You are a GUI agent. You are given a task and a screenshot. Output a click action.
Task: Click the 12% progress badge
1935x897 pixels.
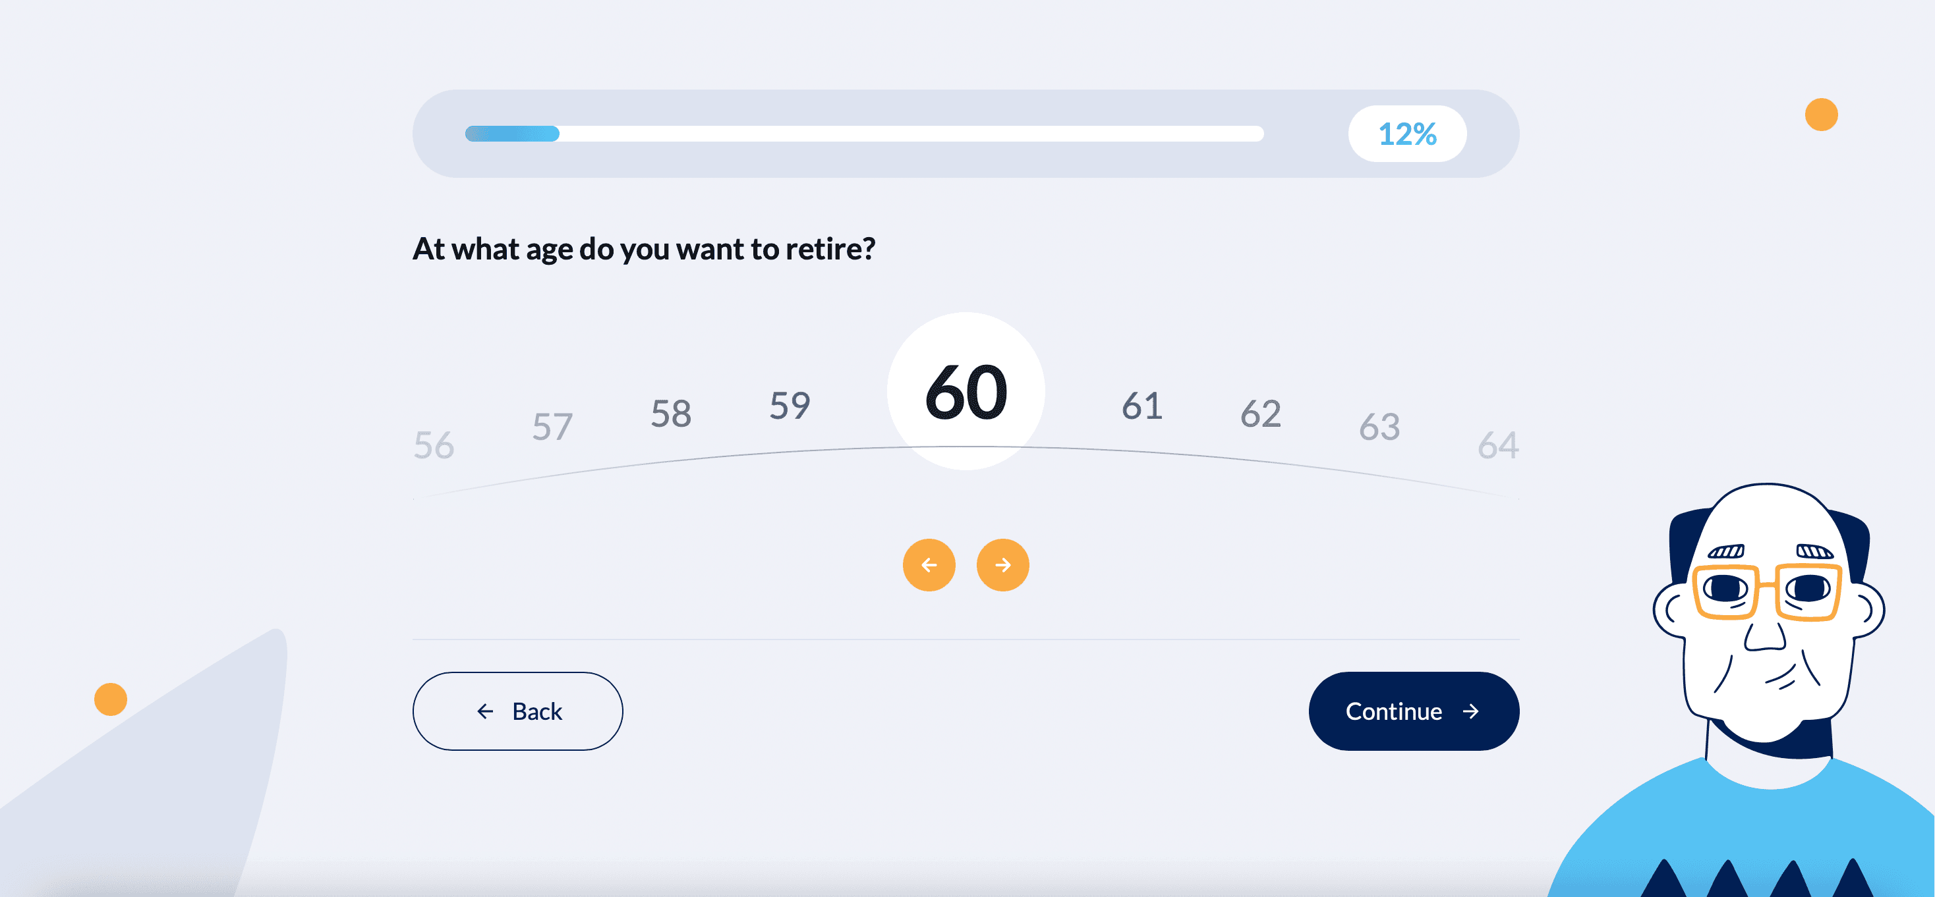(x=1407, y=134)
